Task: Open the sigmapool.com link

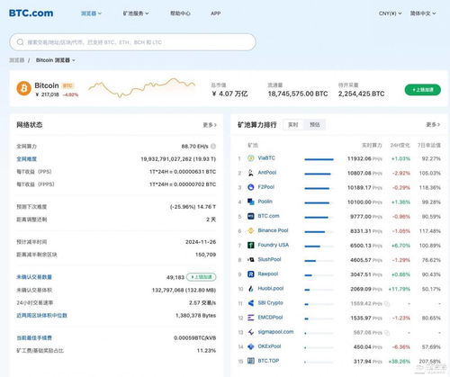Action: pos(275,332)
